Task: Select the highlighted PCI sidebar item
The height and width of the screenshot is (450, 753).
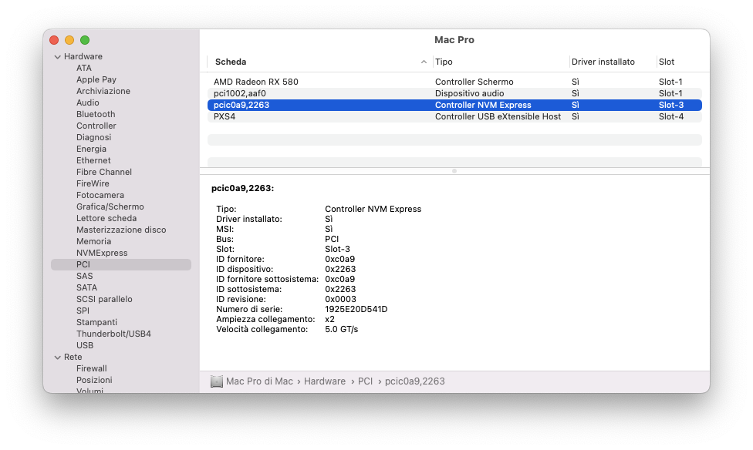Action: click(x=121, y=264)
